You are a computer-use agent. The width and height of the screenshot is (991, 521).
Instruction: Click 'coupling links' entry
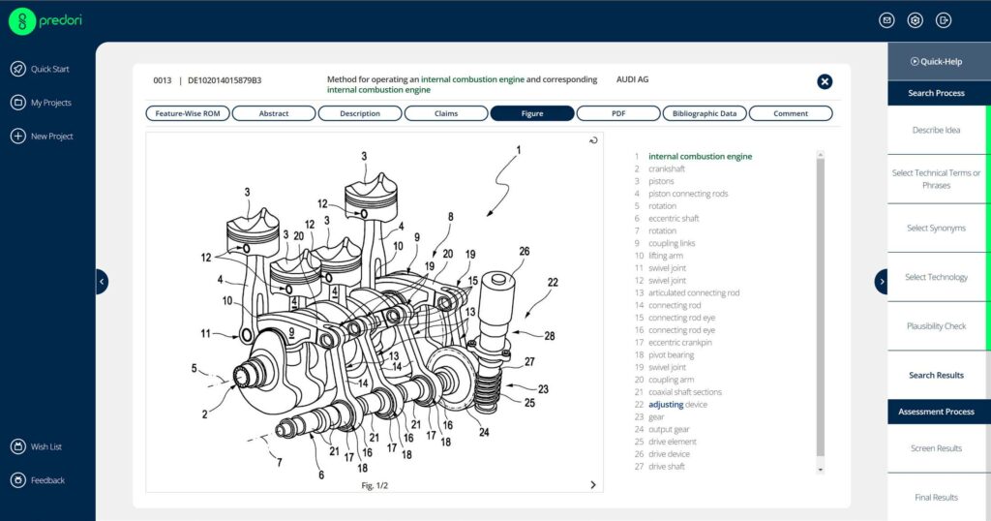[x=672, y=243]
